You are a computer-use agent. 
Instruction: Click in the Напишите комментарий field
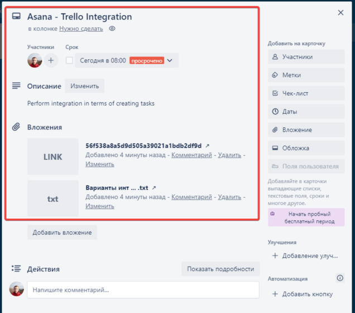pyautogui.click(x=143, y=290)
